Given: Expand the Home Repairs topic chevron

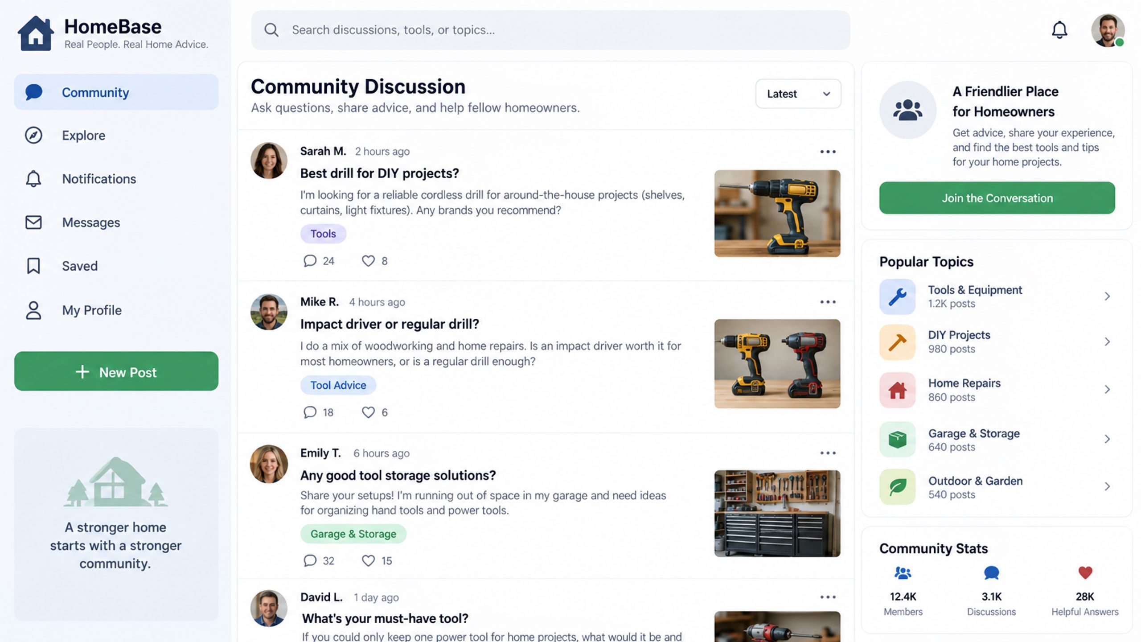Looking at the screenshot, I should (x=1108, y=390).
